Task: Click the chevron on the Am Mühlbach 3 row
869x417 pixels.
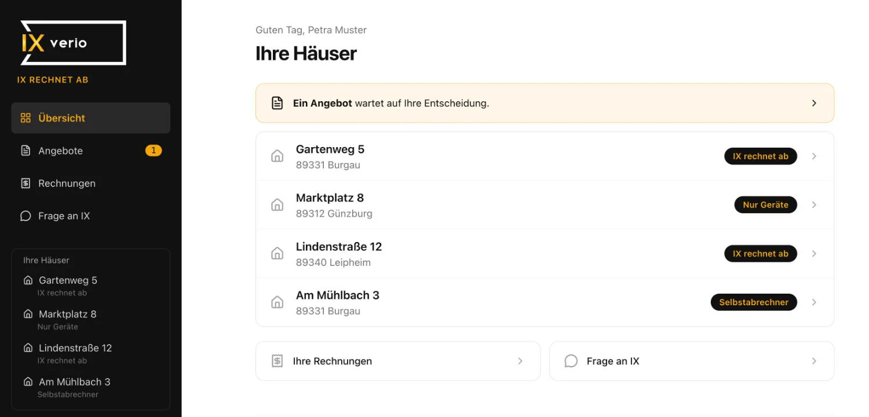Action: pos(814,302)
